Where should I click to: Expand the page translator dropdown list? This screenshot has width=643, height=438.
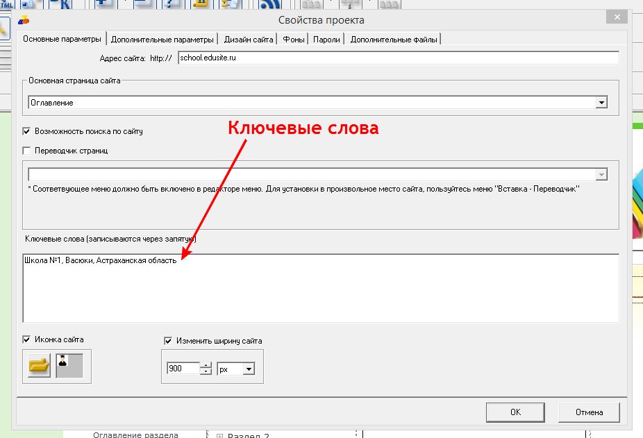(601, 174)
